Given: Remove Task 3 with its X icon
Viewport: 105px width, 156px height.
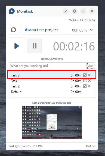Looking at the screenshot, I should [89, 75].
